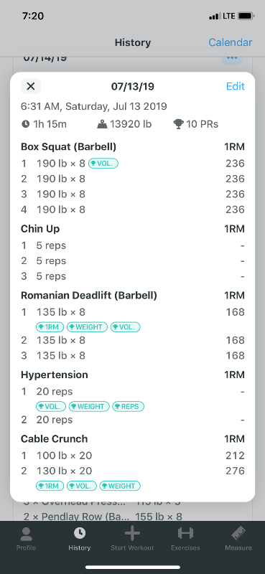Tap the WEIGHT badge under Cable Crunch
The height and width of the screenshot is (574, 265).
[x=120, y=486]
